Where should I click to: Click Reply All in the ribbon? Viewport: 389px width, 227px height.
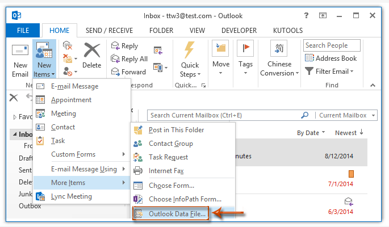pos(129,59)
